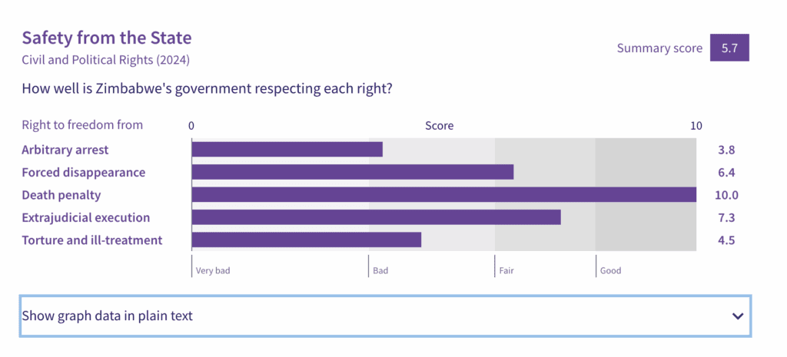The width and height of the screenshot is (787, 357).
Task: Select the Forced disappearance bar
Action: click(x=352, y=172)
